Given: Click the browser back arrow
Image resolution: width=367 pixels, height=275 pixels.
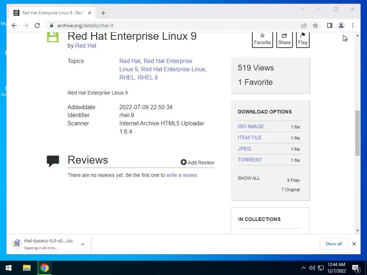Looking at the screenshot, I should pos(14,25).
